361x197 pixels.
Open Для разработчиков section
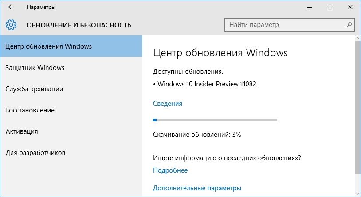tap(71, 153)
